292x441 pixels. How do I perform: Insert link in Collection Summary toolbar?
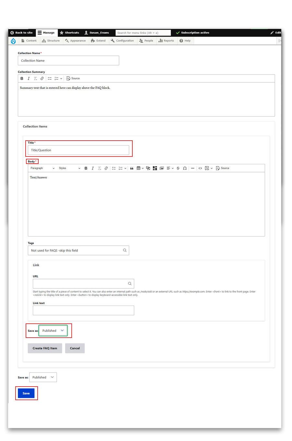[x=42, y=78]
